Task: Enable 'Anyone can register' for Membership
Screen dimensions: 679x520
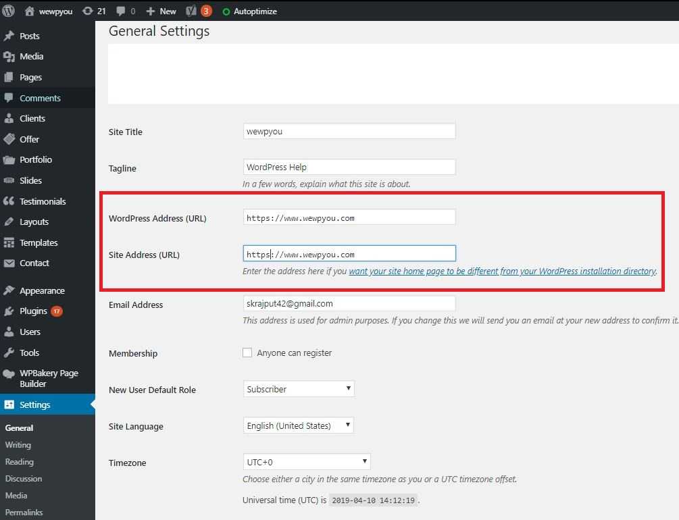Action: tap(247, 353)
